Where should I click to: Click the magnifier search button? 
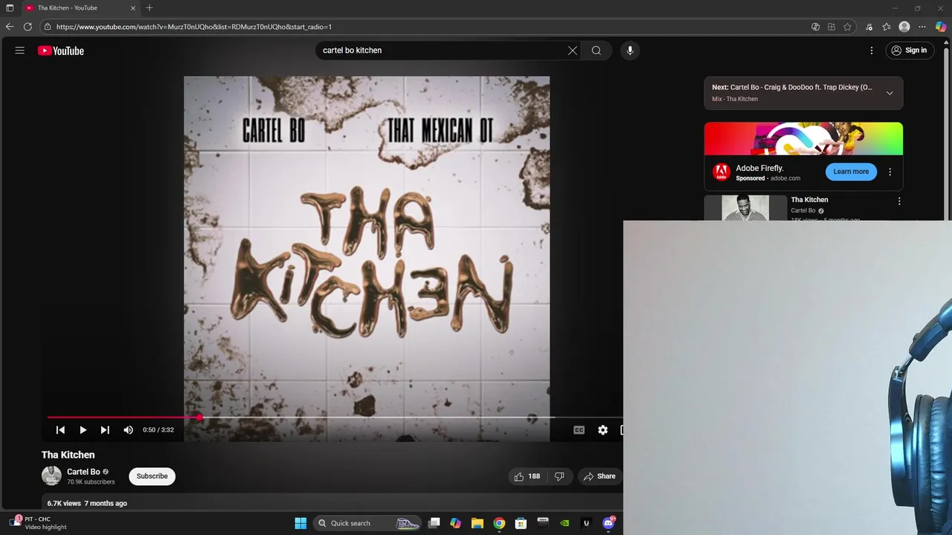[x=596, y=51]
